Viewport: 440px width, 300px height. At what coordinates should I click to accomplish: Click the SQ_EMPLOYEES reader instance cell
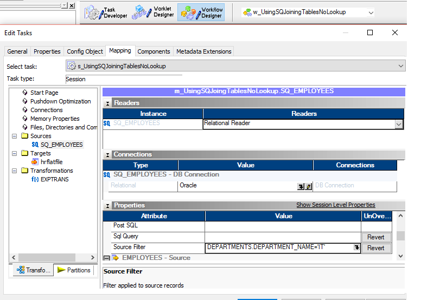click(153, 123)
